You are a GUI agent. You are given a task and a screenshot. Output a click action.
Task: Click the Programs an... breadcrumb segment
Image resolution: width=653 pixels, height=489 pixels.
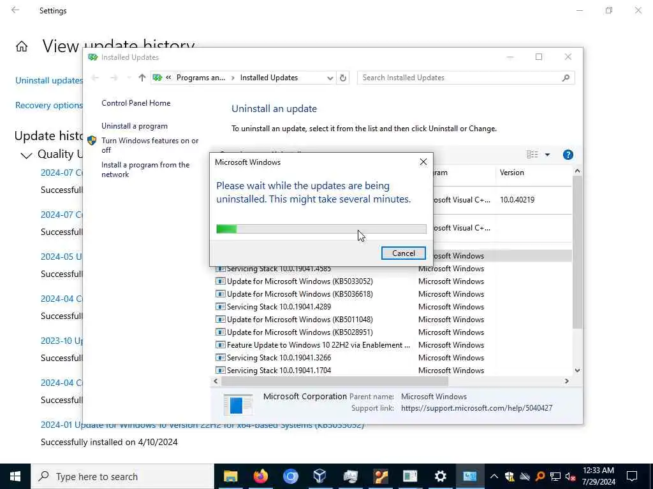click(x=201, y=78)
